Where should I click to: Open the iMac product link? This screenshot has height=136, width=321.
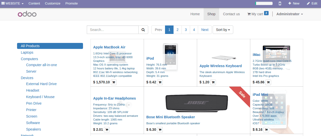(x=257, y=55)
